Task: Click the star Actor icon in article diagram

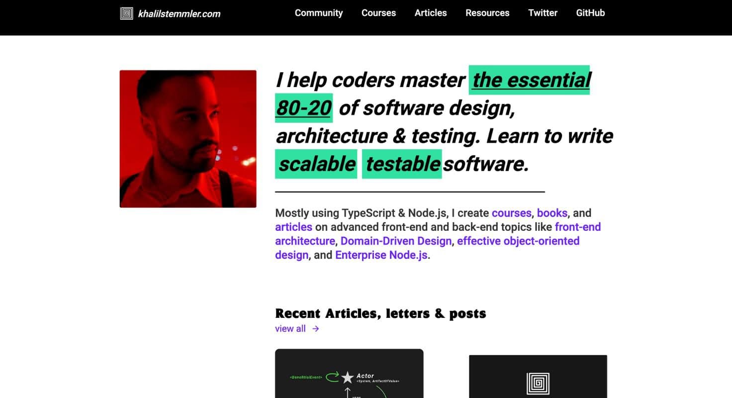Action: (x=347, y=378)
